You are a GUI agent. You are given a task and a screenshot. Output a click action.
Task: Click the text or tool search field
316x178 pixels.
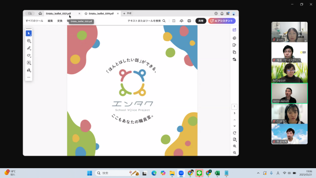point(147,21)
